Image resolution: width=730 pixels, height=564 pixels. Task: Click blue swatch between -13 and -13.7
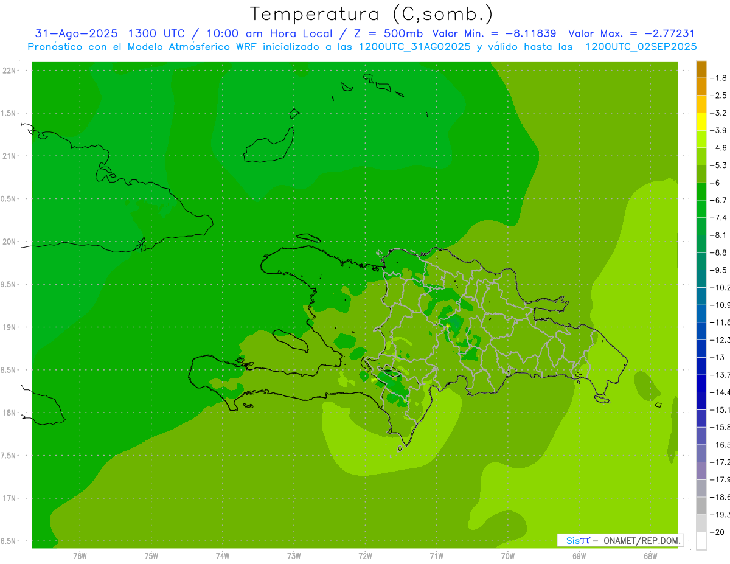[701, 366]
